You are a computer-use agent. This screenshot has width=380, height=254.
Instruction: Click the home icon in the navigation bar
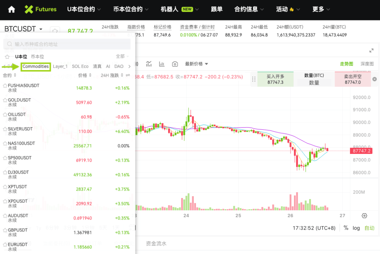(12, 10)
